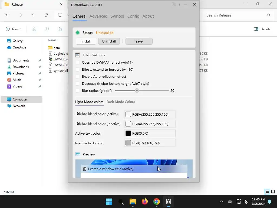Go to the Config tab

point(133,16)
